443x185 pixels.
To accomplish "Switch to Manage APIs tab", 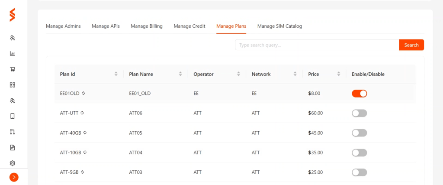I will tap(106, 26).
